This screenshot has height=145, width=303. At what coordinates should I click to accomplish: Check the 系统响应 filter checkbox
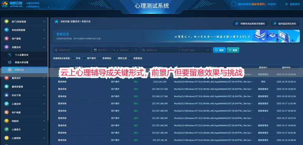100,58
